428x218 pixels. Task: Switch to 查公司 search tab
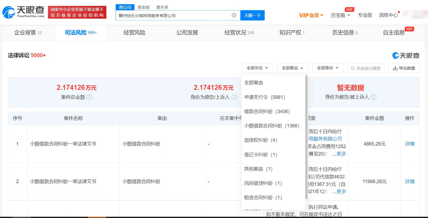click(x=125, y=7)
